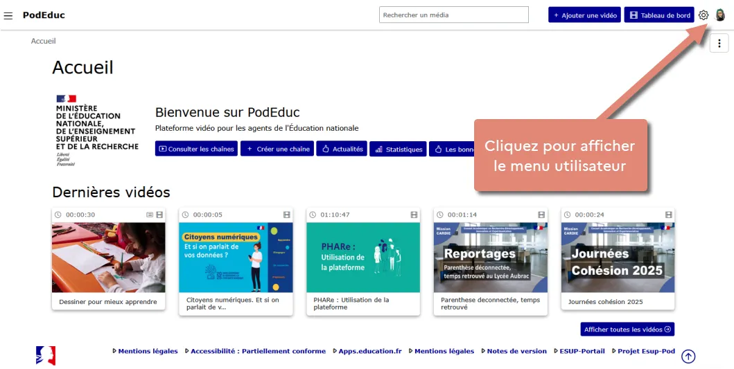The height and width of the screenshot is (369, 734).
Task: Open the Actualités button
Action: [342, 149]
